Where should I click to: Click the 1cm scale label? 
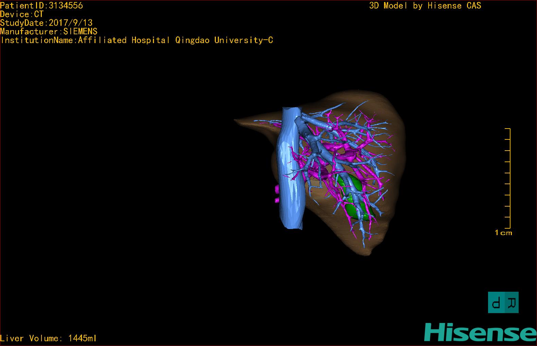(x=503, y=233)
